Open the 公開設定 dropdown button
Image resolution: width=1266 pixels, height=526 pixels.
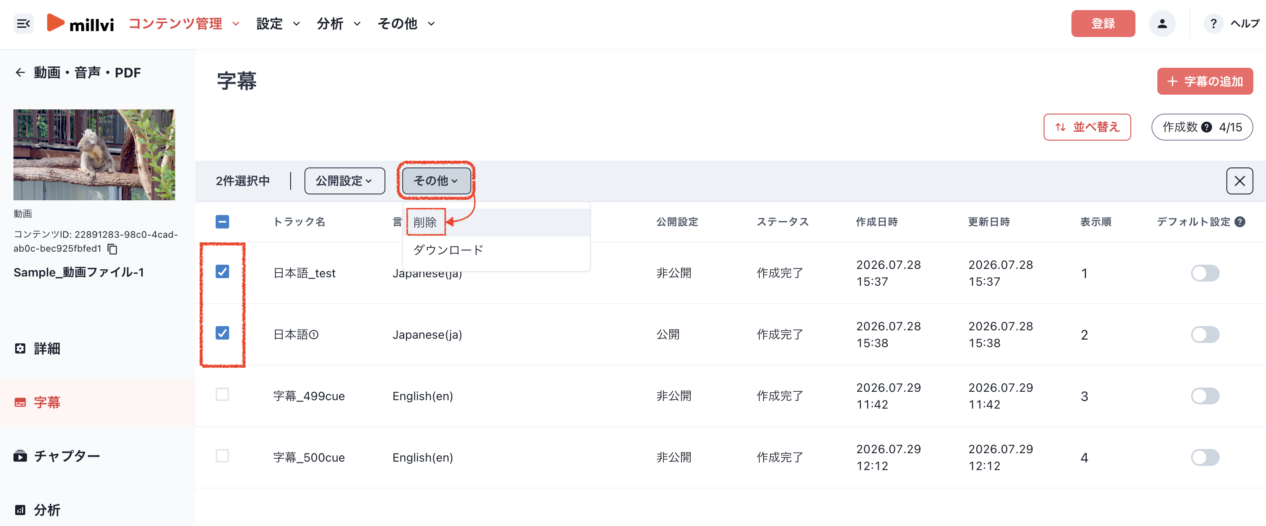tap(345, 181)
